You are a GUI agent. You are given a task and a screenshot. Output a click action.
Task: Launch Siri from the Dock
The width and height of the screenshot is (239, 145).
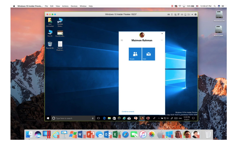(38, 135)
